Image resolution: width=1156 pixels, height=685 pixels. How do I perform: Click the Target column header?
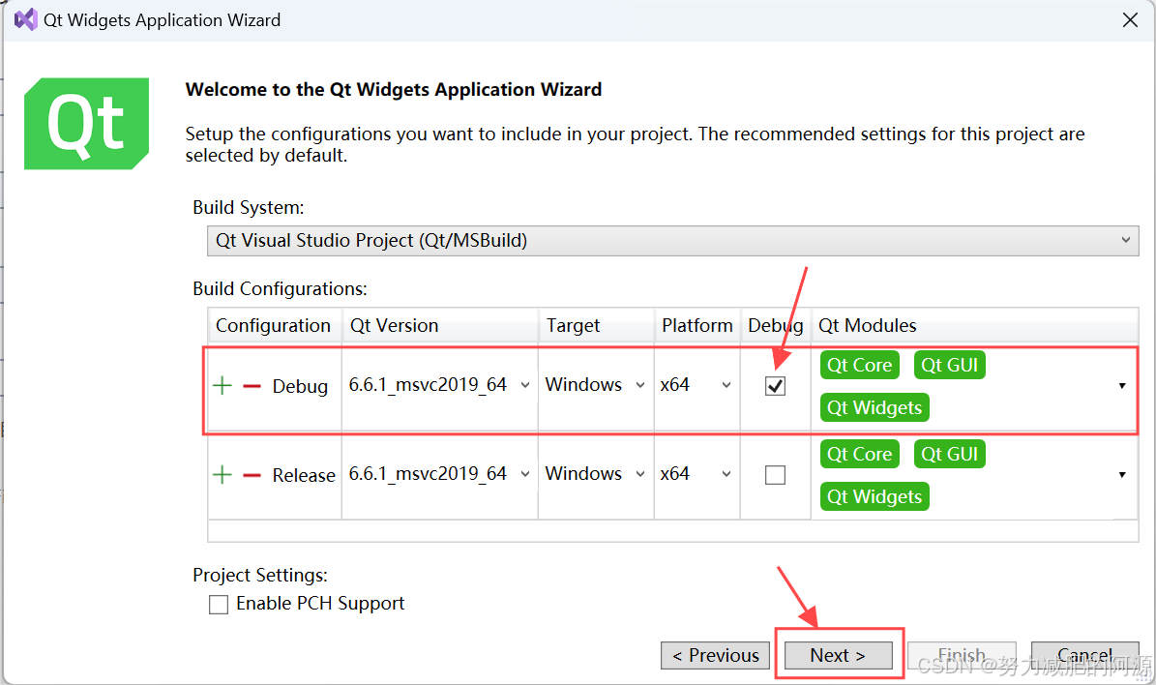[x=596, y=326]
